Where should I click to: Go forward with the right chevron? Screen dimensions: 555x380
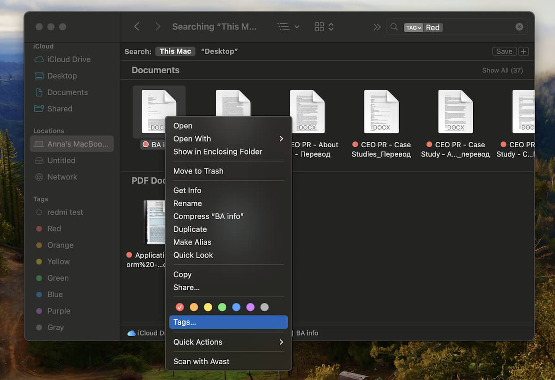pos(158,27)
